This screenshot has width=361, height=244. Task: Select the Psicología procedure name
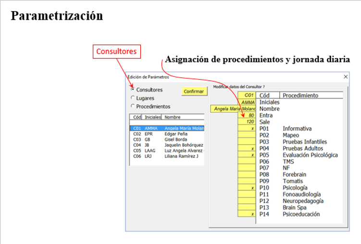[295, 188]
